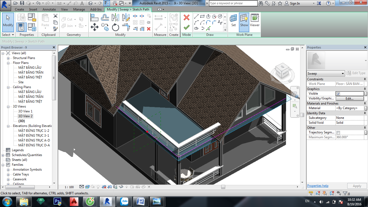
Task: Open the Select panel dropdown
Action: coord(8,35)
